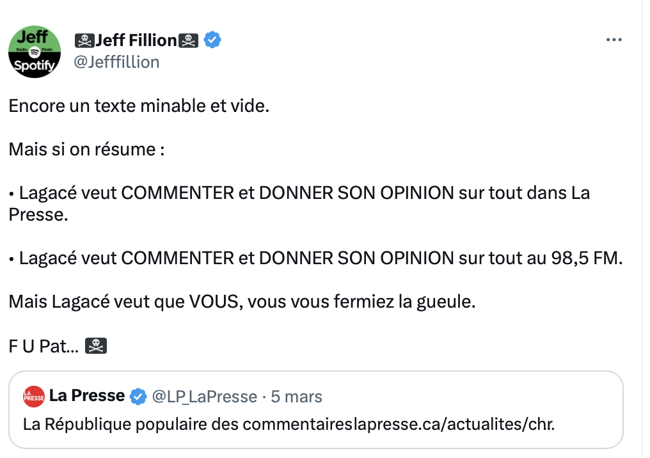Click the 'F U Pat...' text
Image resolution: width=650 pixels, height=458 pixels.
[x=44, y=346]
